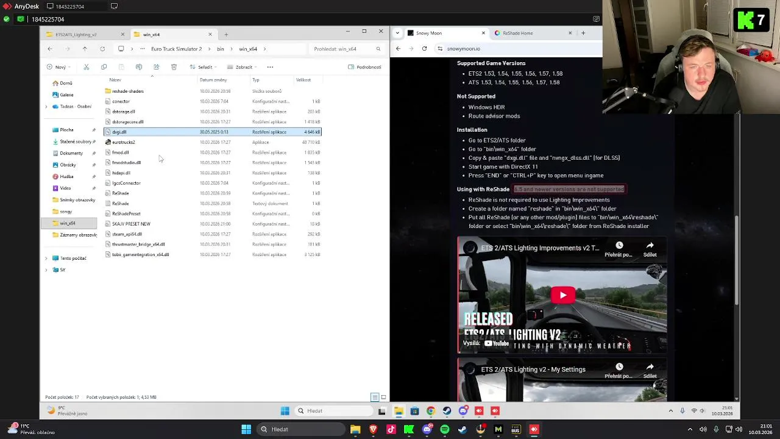
Task: Click the bin breadcrumb in address bar
Action: tap(221, 49)
